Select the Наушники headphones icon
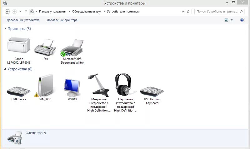 [x=126, y=85]
